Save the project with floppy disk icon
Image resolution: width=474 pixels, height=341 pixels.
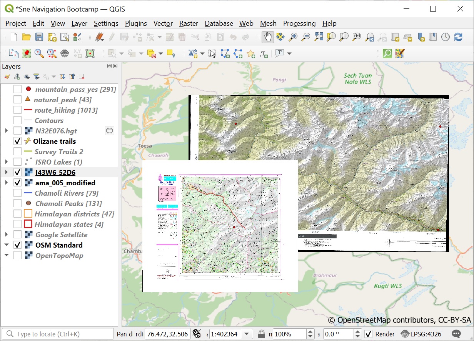pos(39,37)
